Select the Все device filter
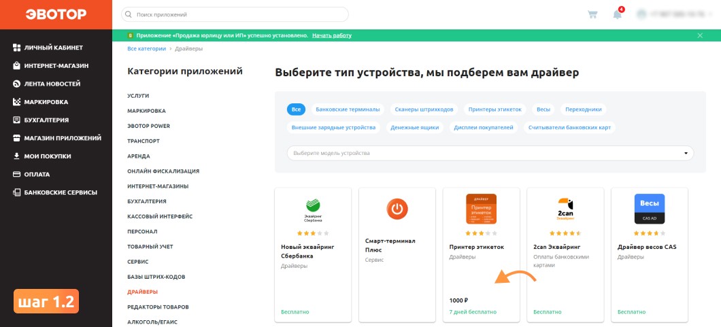 [296, 109]
